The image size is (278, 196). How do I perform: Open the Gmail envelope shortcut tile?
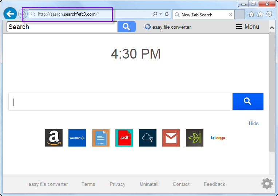point(171,138)
